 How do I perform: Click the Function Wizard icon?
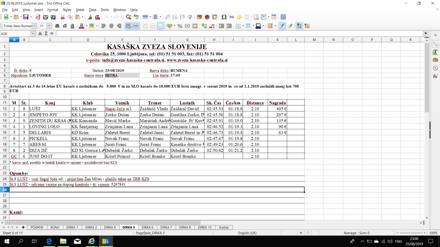click(40, 33)
